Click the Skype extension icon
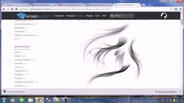184x103 pixels. pyautogui.click(x=176, y=9)
